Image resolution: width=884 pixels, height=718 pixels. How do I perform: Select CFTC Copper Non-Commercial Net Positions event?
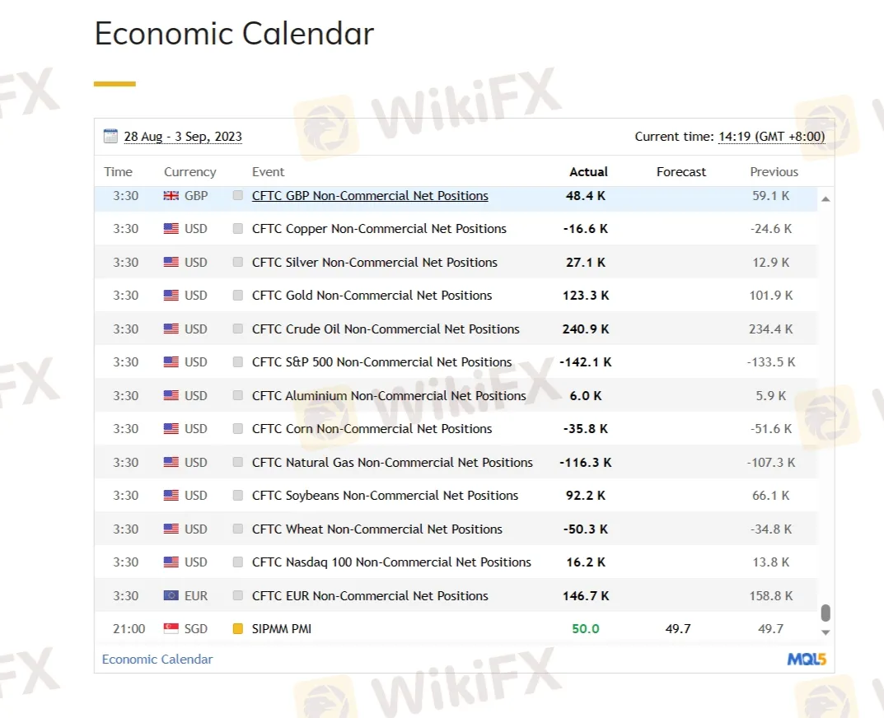[x=379, y=229]
